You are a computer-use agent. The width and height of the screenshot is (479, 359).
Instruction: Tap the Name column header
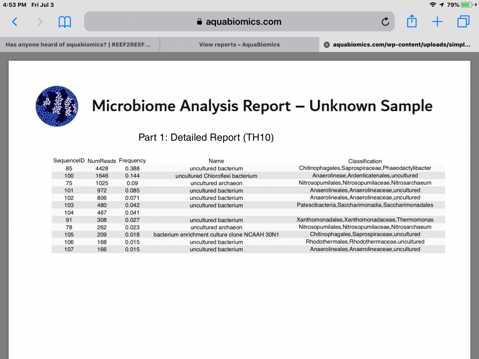[x=216, y=161]
